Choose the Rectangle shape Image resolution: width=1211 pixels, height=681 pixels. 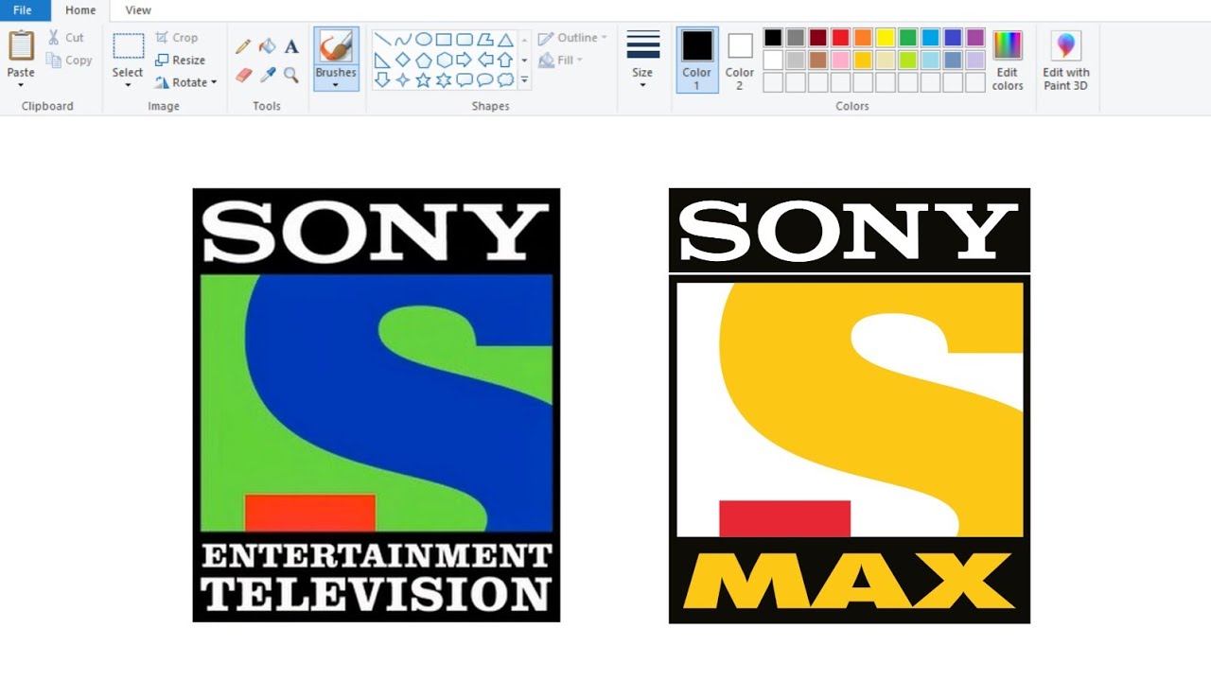point(444,40)
